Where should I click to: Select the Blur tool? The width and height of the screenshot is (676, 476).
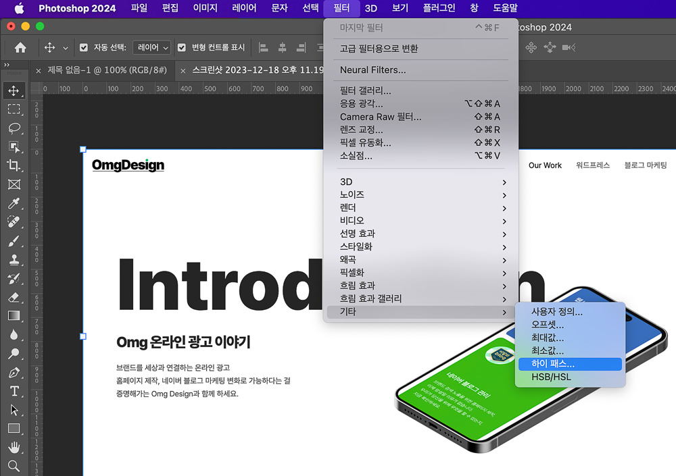click(14, 335)
